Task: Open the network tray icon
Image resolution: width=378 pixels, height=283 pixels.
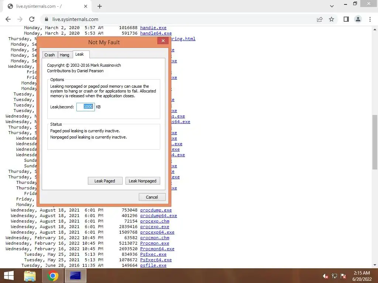Action: click(x=334, y=276)
